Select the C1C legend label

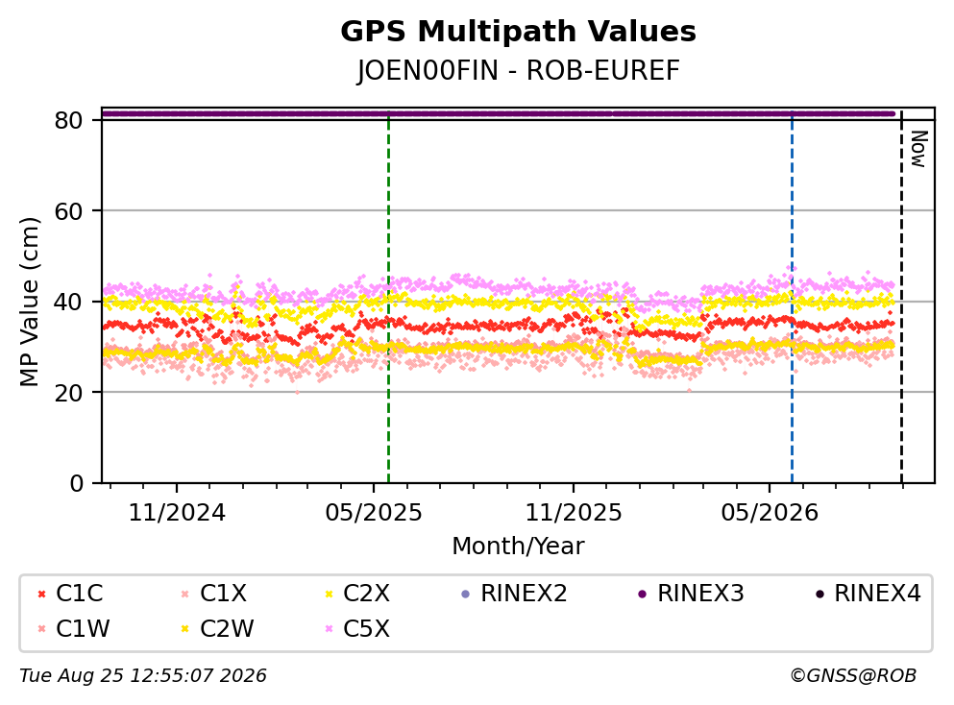coord(80,593)
